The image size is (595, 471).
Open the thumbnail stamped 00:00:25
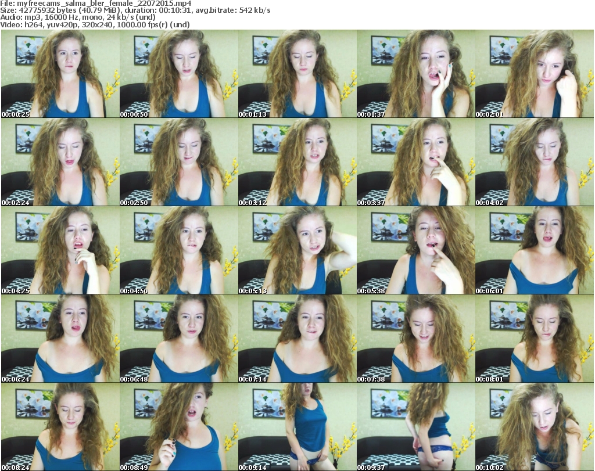click(x=60, y=74)
